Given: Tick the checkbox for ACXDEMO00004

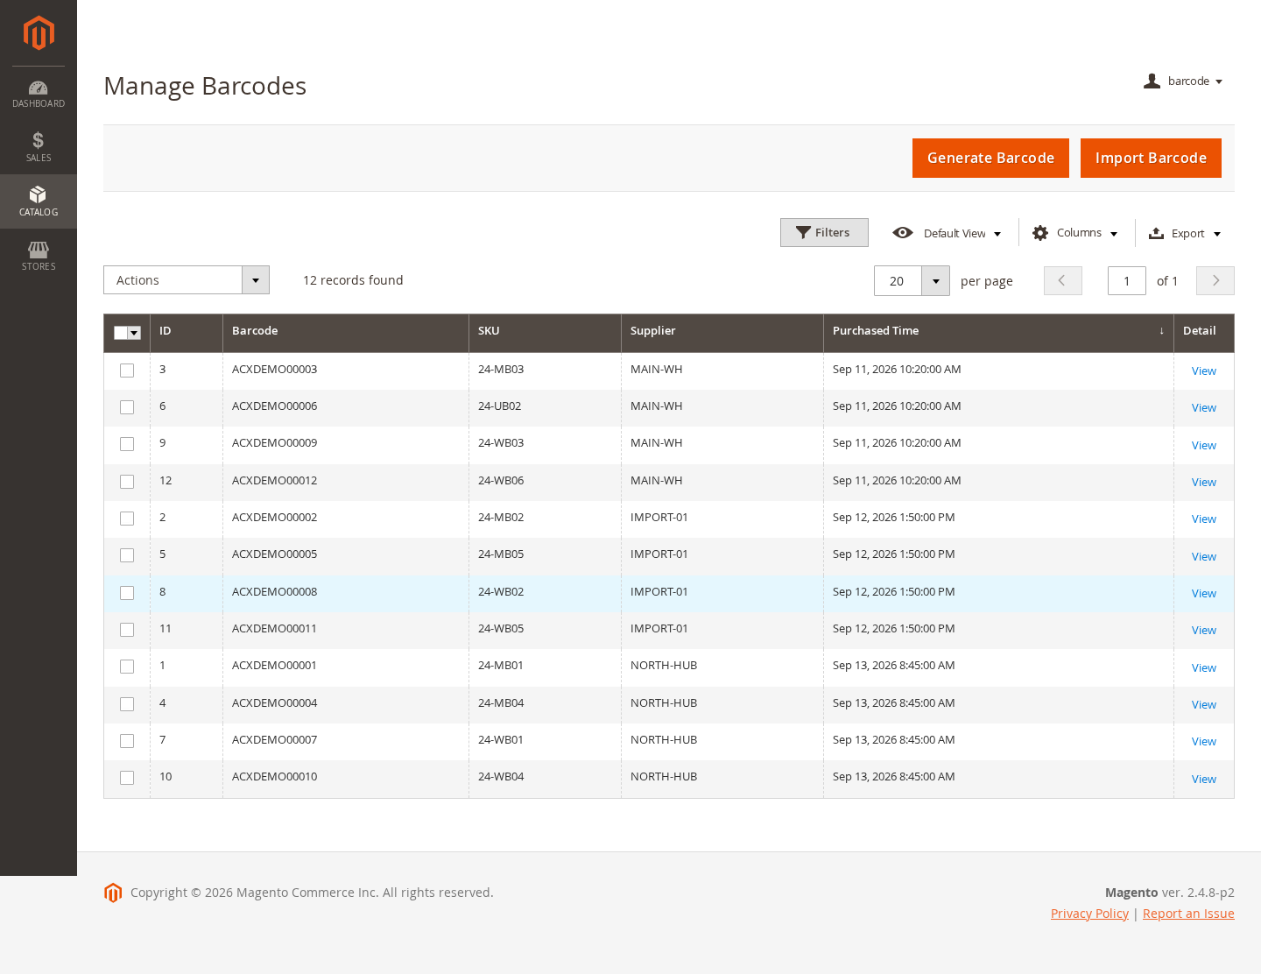Looking at the screenshot, I should point(127,704).
